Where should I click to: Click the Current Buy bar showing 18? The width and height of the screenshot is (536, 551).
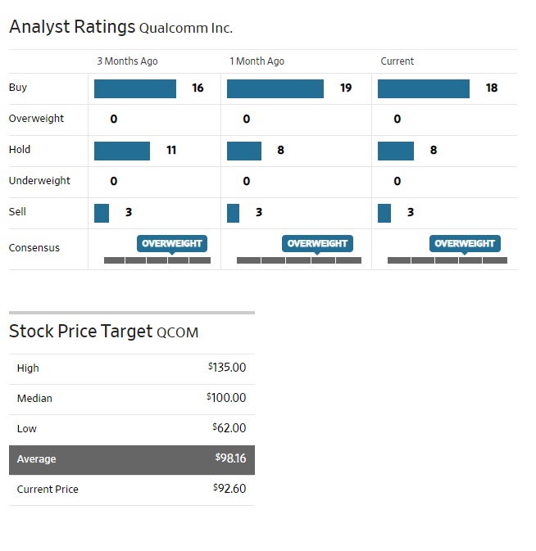pos(424,88)
